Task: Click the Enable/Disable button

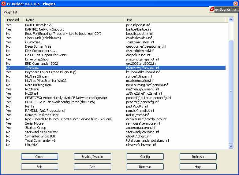Action: (x=92, y=157)
